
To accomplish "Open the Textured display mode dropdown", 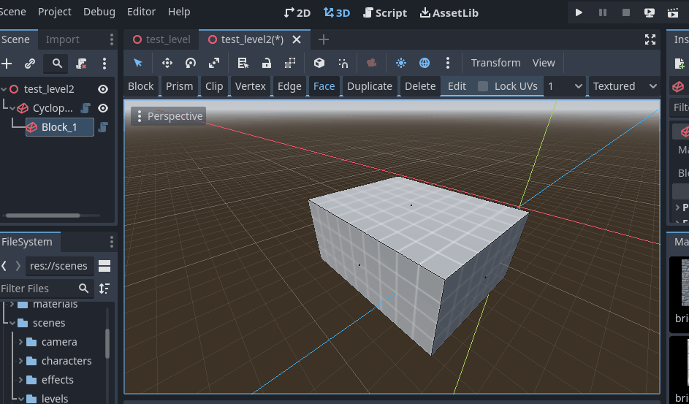I will (625, 86).
